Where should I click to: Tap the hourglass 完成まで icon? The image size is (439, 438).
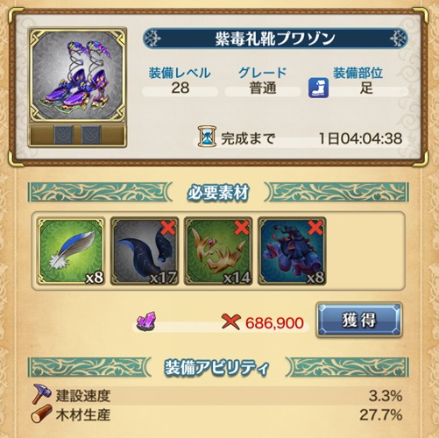tap(207, 137)
